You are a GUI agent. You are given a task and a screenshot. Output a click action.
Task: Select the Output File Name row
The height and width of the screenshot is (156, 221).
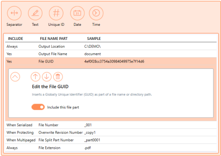(111, 54)
